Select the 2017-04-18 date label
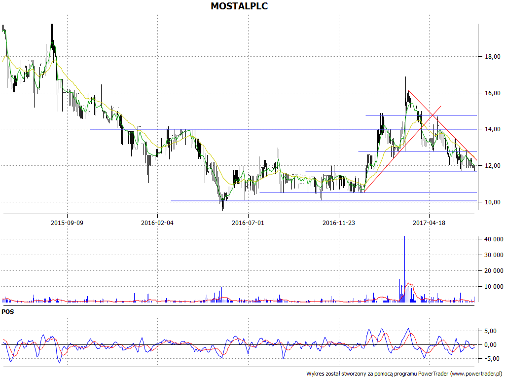 [x=429, y=223]
